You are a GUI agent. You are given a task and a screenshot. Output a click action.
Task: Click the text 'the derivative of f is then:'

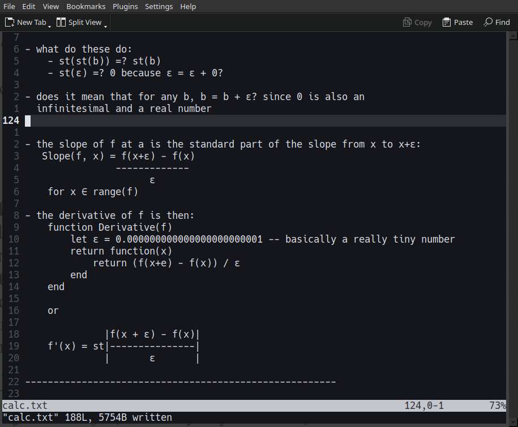coord(115,215)
